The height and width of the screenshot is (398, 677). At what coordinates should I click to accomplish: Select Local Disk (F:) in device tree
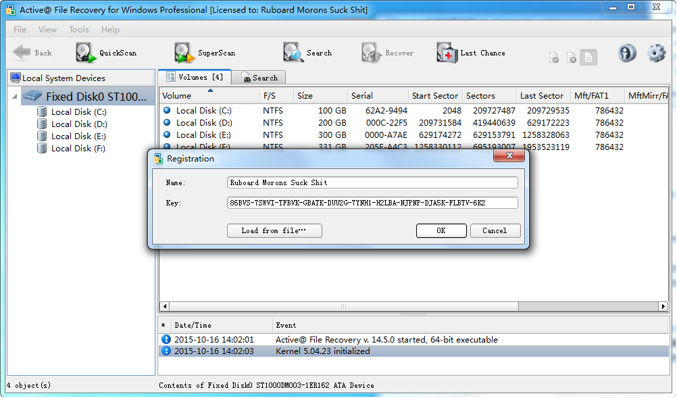(x=78, y=149)
